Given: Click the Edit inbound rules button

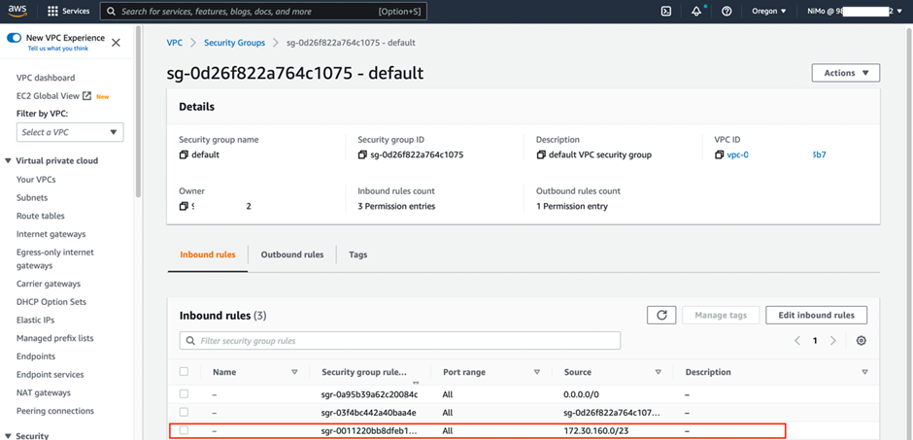Looking at the screenshot, I should [x=816, y=315].
